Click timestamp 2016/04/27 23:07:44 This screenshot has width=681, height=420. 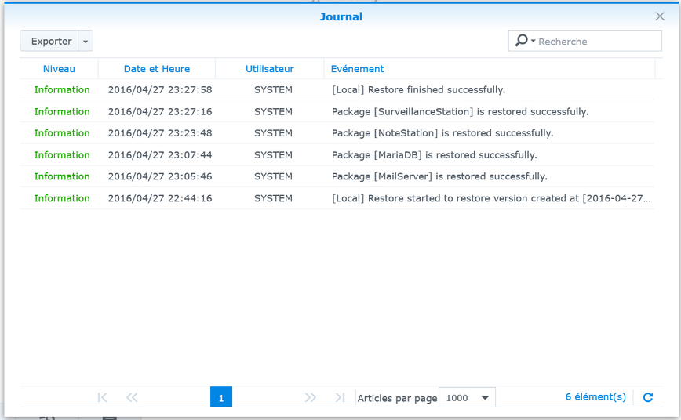160,155
